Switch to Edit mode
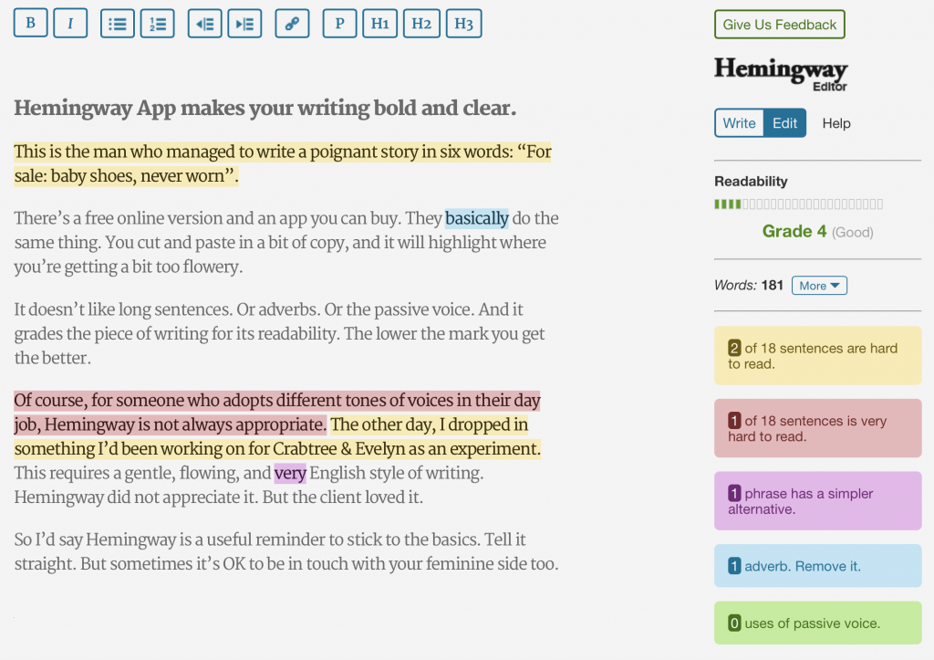Viewport: 934px width, 660px height. click(x=785, y=123)
